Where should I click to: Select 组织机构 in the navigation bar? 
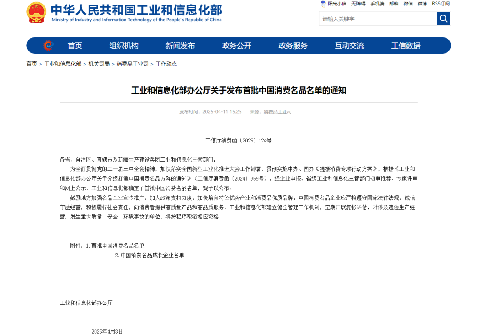pos(124,46)
